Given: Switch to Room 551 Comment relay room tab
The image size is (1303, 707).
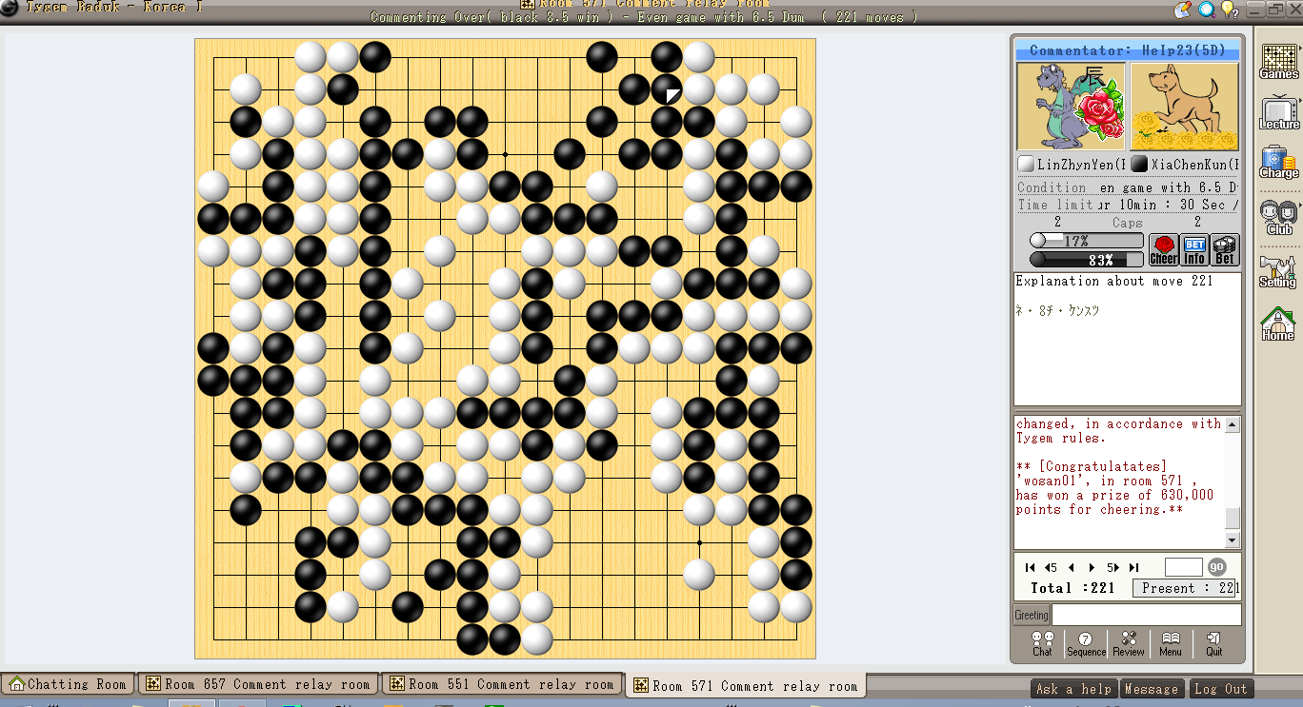Looking at the screenshot, I should pyautogui.click(x=503, y=684).
